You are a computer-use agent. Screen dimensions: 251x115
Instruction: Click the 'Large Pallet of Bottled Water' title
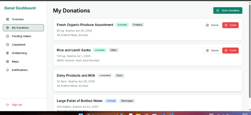[x=79, y=101]
